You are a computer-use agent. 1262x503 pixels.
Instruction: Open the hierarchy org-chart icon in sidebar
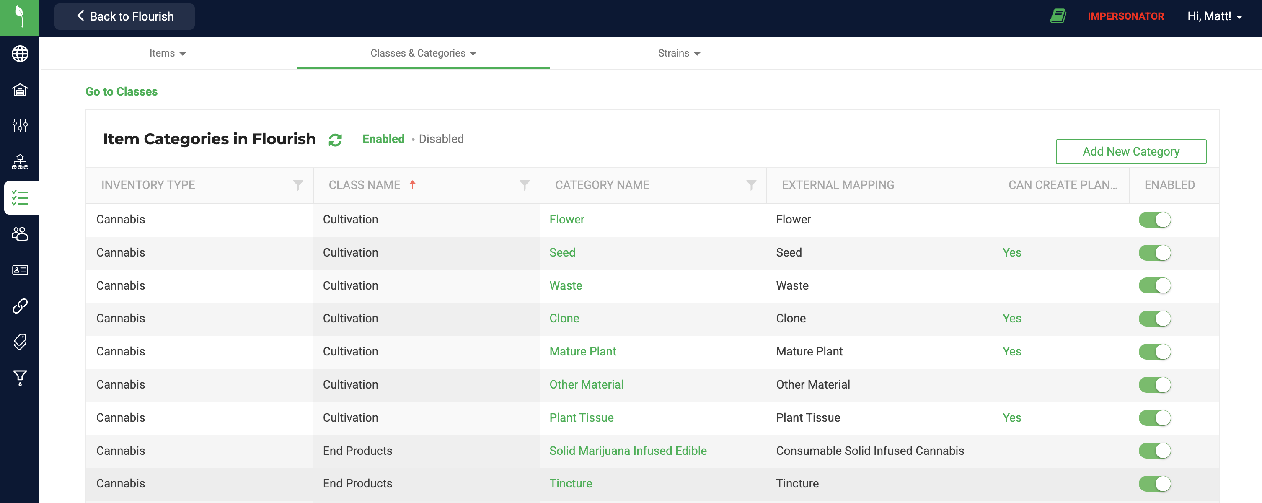point(20,162)
